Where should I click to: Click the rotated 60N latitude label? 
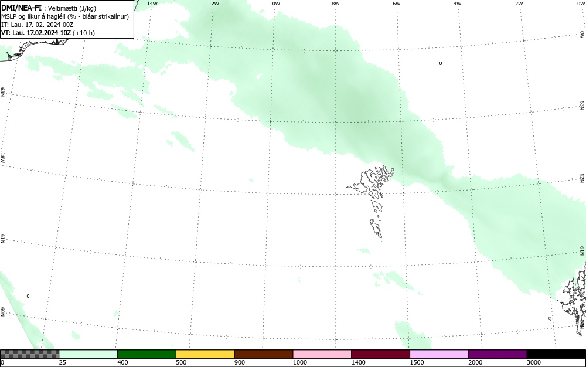(2, 312)
